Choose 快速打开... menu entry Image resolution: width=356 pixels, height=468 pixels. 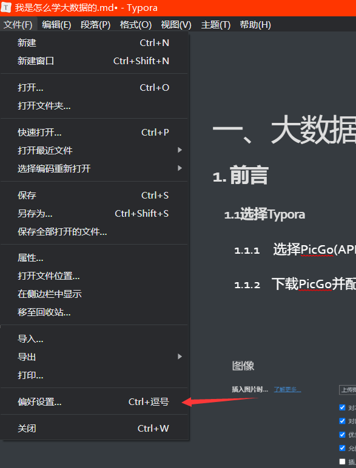point(94,133)
